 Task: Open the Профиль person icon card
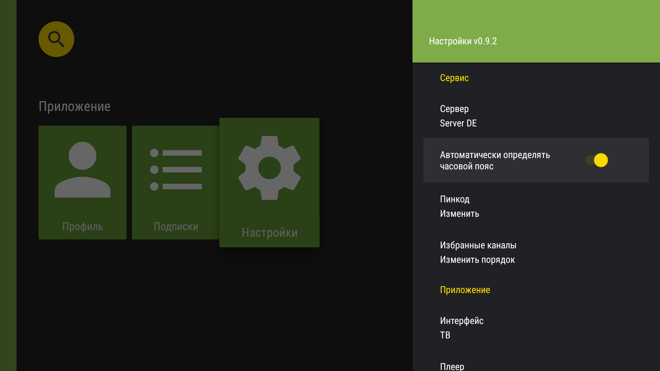pyautogui.click(x=82, y=182)
